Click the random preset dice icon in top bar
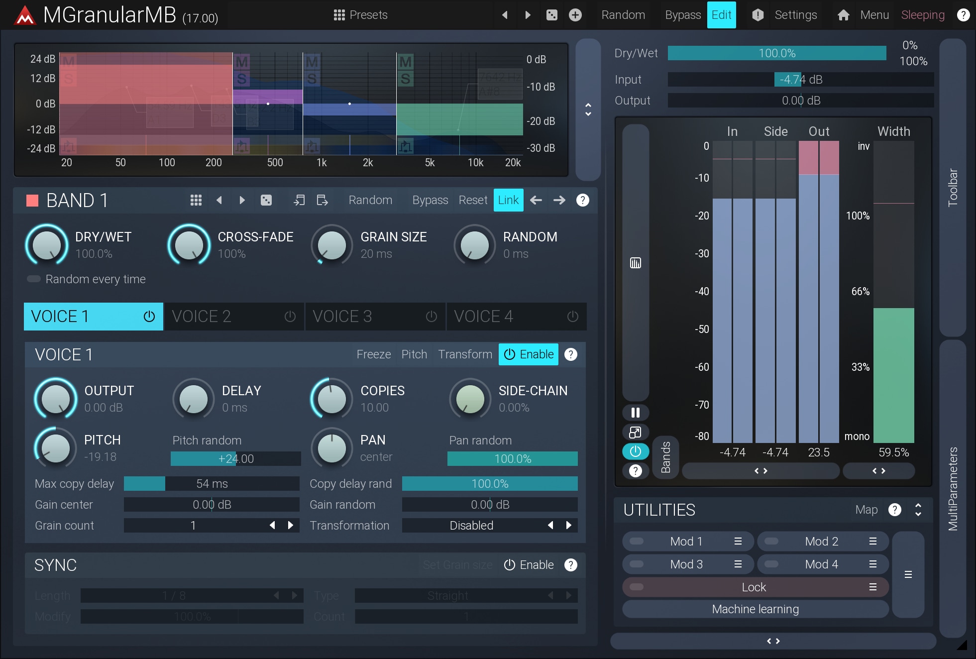The height and width of the screenshot is (659, 976). point(551,15)
